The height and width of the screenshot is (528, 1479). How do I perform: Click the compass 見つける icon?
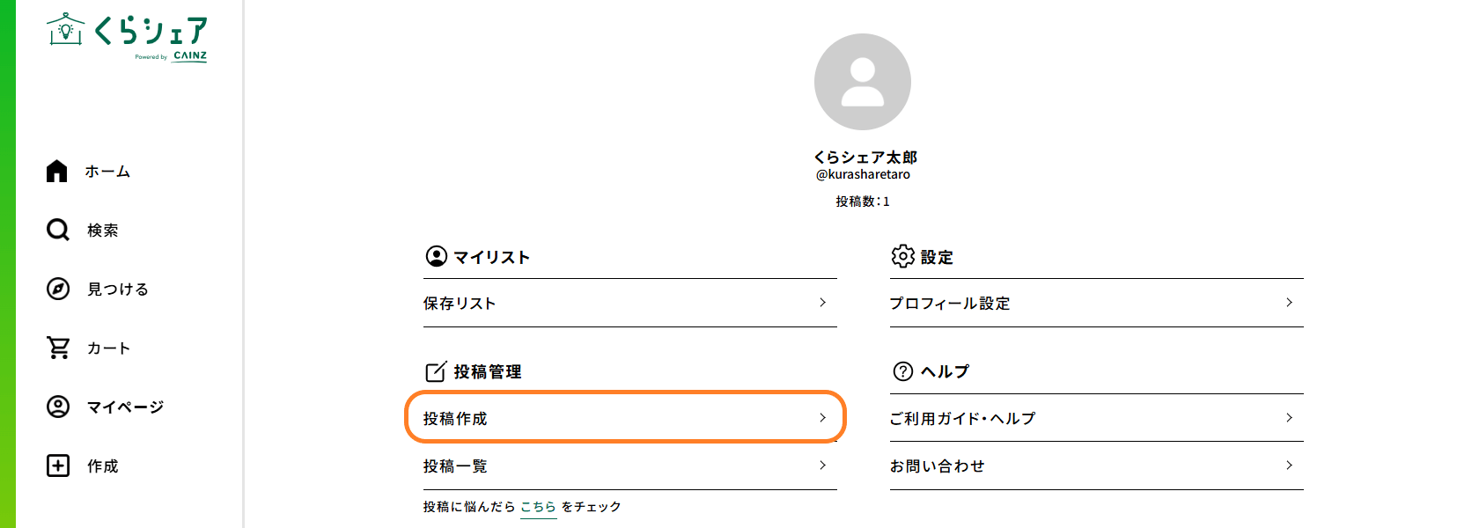coord(58,289)
